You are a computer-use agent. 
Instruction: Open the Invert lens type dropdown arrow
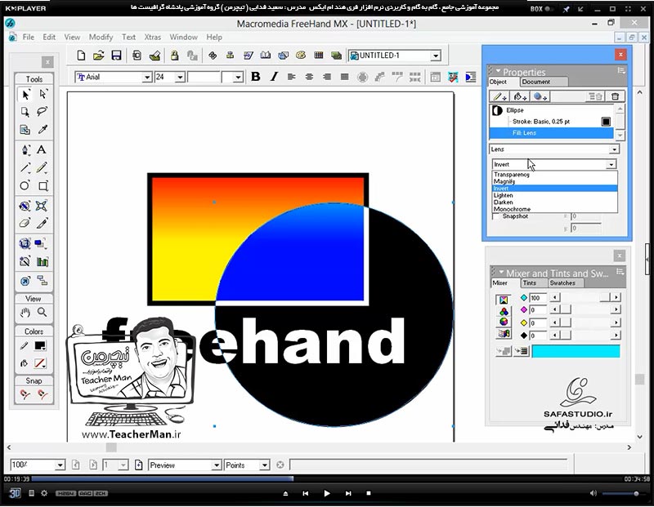pos(611,165)
